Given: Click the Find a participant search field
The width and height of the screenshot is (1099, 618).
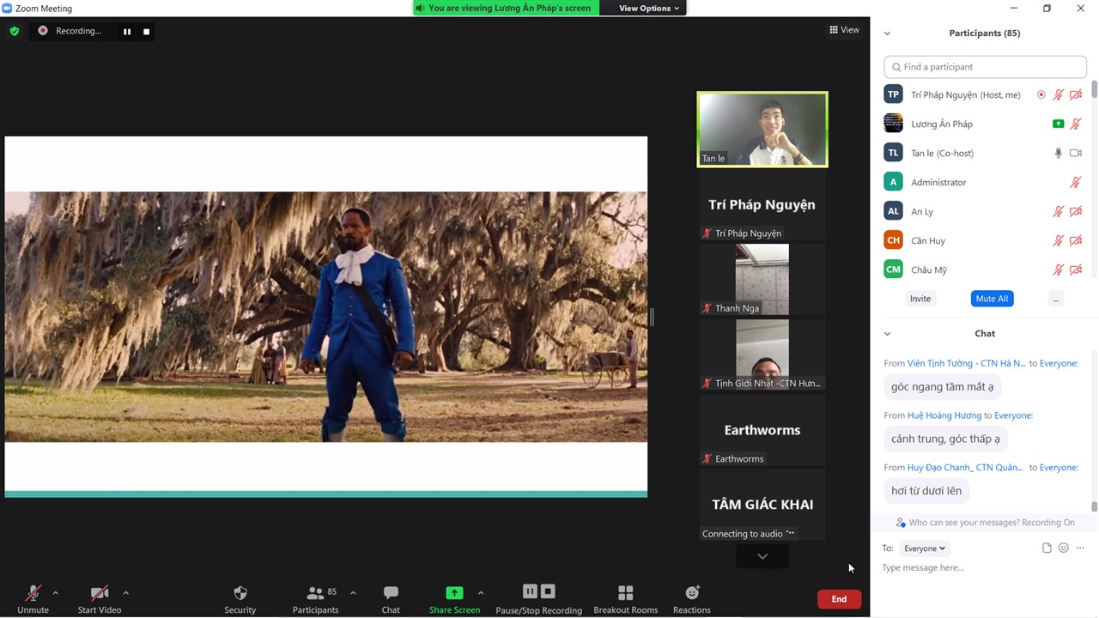Looking at the screenshot, I should pyautogui.click(x=986, y=67).
